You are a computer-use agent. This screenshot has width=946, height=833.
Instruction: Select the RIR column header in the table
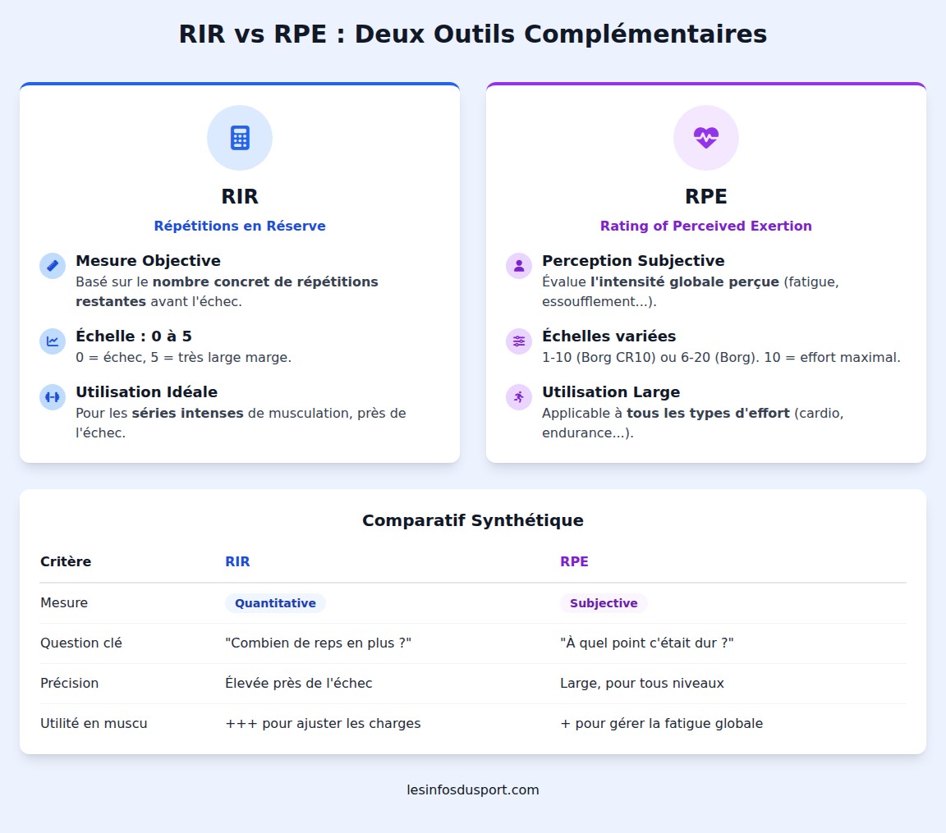[237, 561]
